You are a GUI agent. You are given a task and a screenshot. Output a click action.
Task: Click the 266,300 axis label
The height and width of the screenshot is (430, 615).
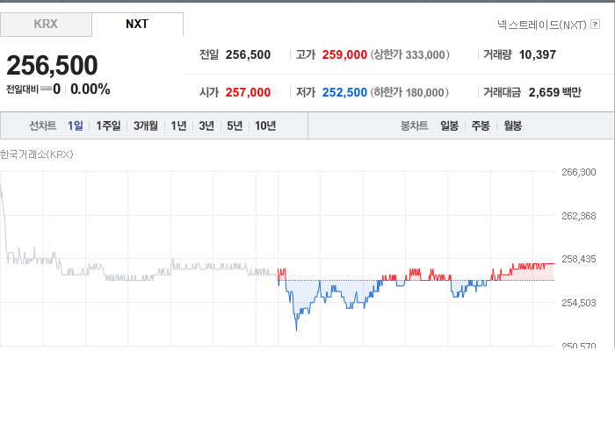click(x=578, y=172)
